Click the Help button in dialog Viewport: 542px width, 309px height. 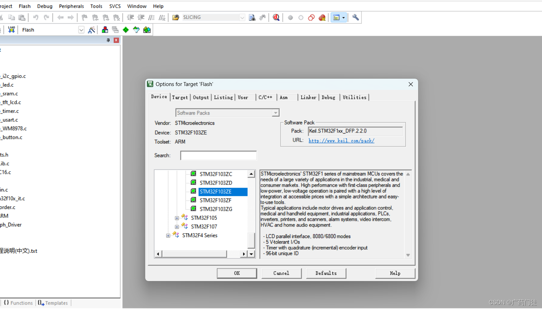pyautogui.click(x=395, y=273)
